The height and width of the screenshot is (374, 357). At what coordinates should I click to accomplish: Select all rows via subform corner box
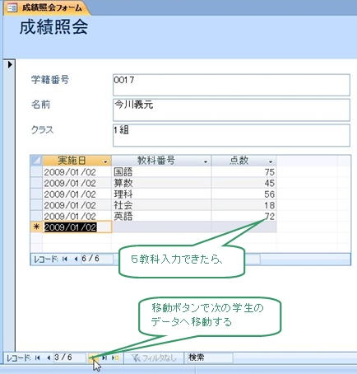36,161
